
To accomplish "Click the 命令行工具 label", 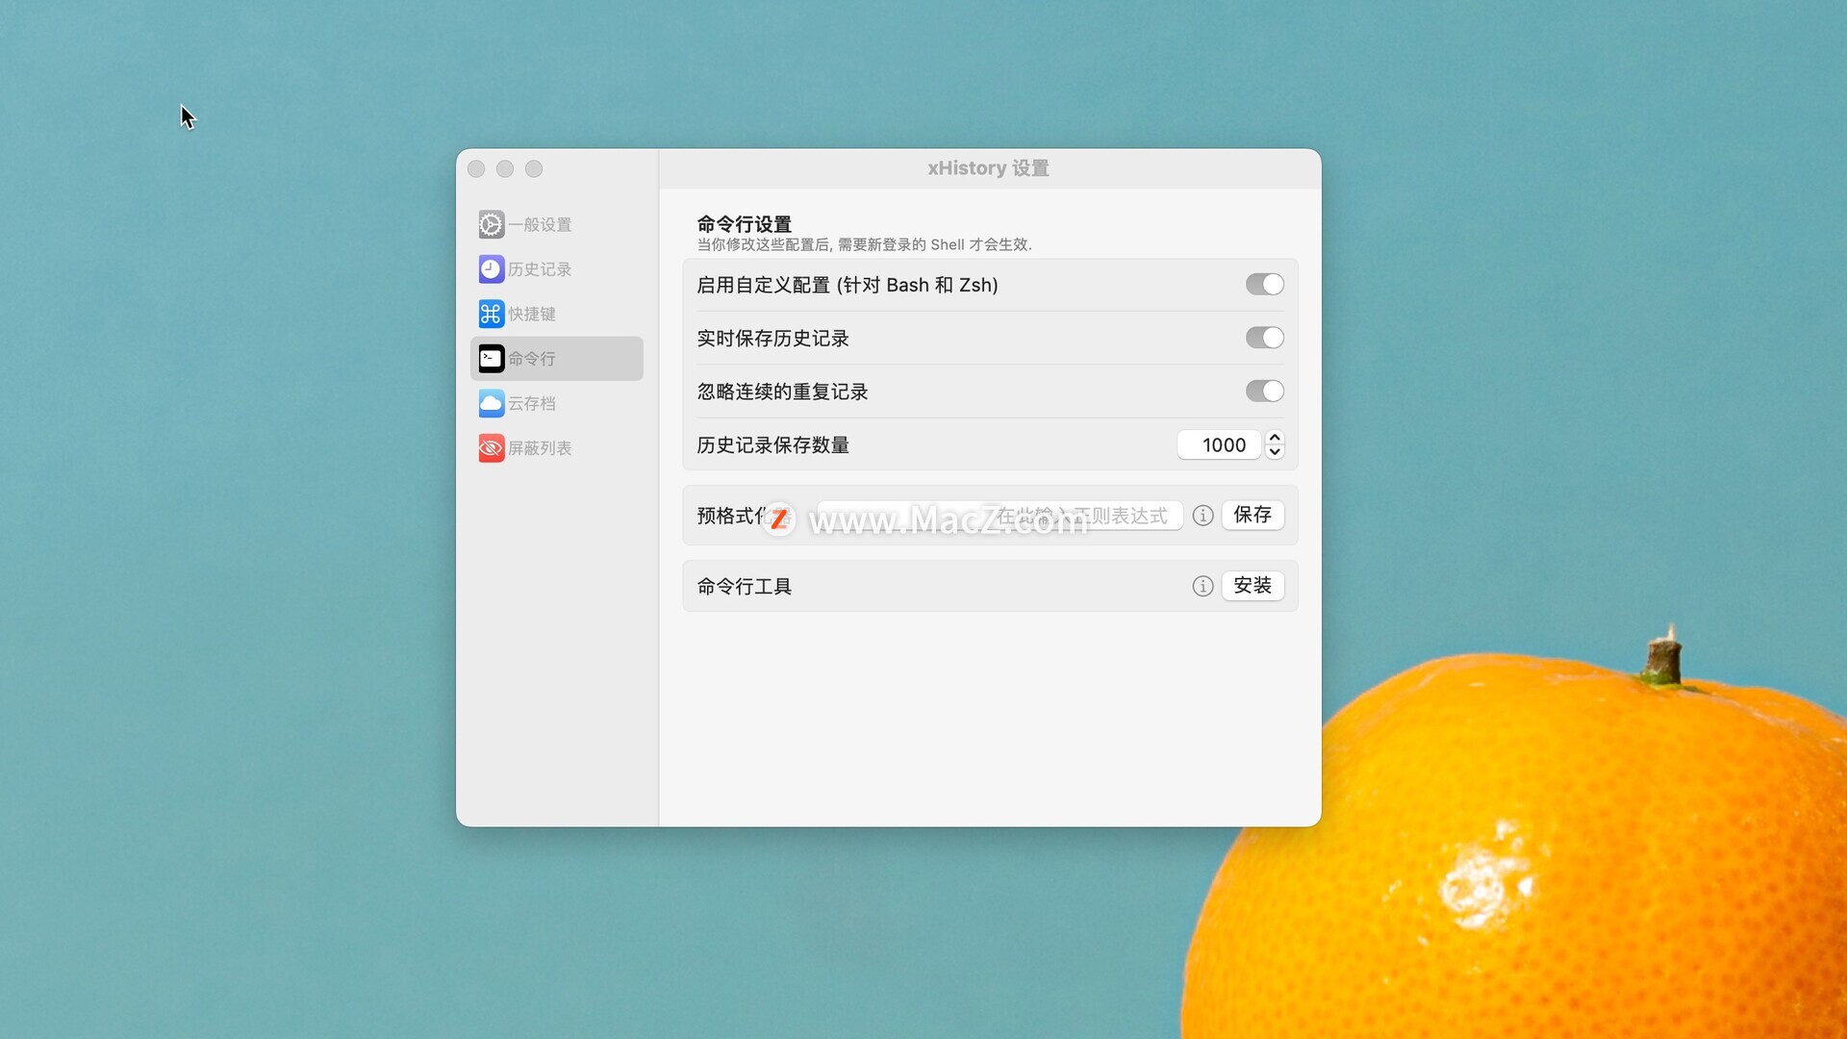I will 745,586.
